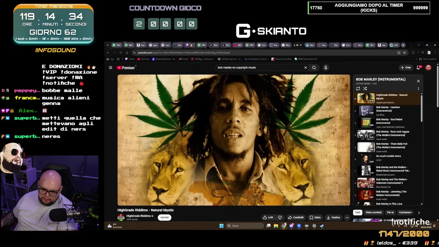Play Bob Marley - Them Belly Full instrumental
Image resolution: width=439 pixels, height=247 pixels.
(387, 147)
